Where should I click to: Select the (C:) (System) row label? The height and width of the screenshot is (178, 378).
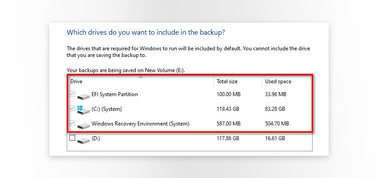coord(106,109)
